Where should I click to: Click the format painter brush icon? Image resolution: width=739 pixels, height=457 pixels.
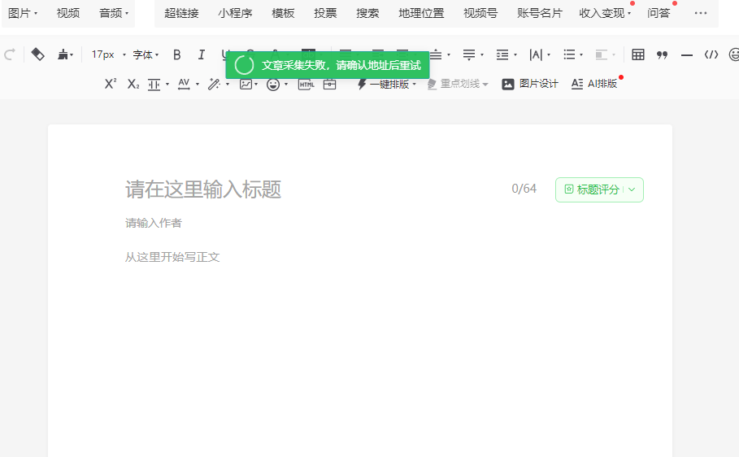coord(63,54)
